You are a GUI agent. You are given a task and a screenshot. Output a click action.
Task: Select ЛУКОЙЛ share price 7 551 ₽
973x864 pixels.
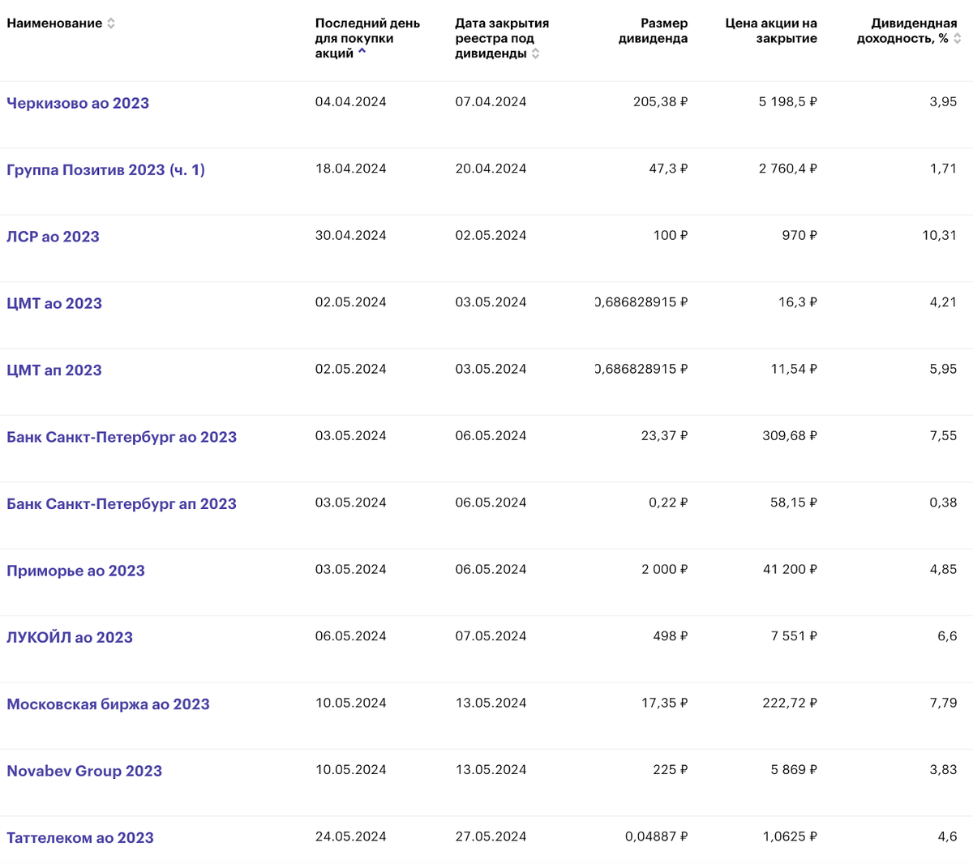point(794,636)
